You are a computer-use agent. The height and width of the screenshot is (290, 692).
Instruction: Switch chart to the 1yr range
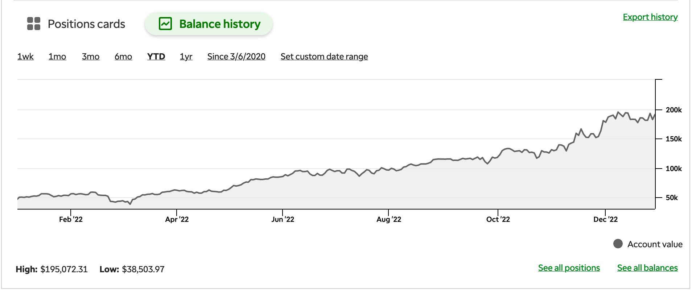(186, 57)
